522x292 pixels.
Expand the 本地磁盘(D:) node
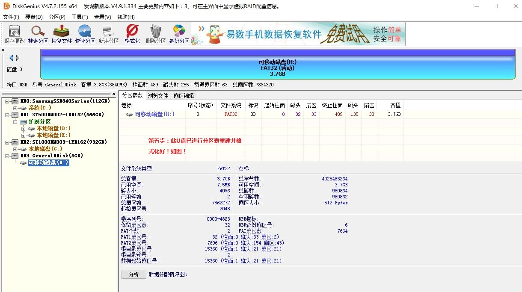tap(24, 129)
